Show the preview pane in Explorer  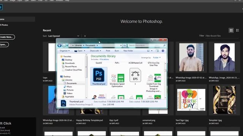(157, 51)
